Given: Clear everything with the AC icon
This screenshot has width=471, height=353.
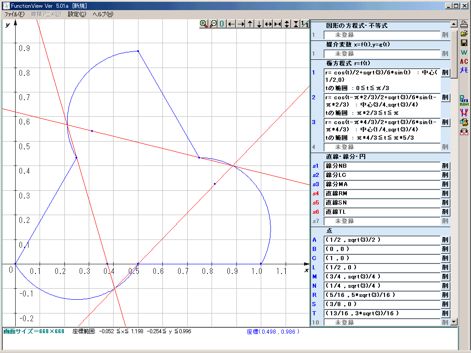Looking at the screenshot, I should coord(464,61).
